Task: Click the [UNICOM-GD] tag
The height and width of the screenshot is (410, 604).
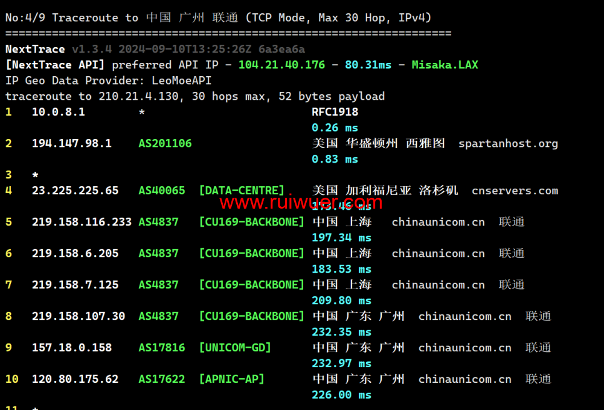Action: (x=235, y=348)
